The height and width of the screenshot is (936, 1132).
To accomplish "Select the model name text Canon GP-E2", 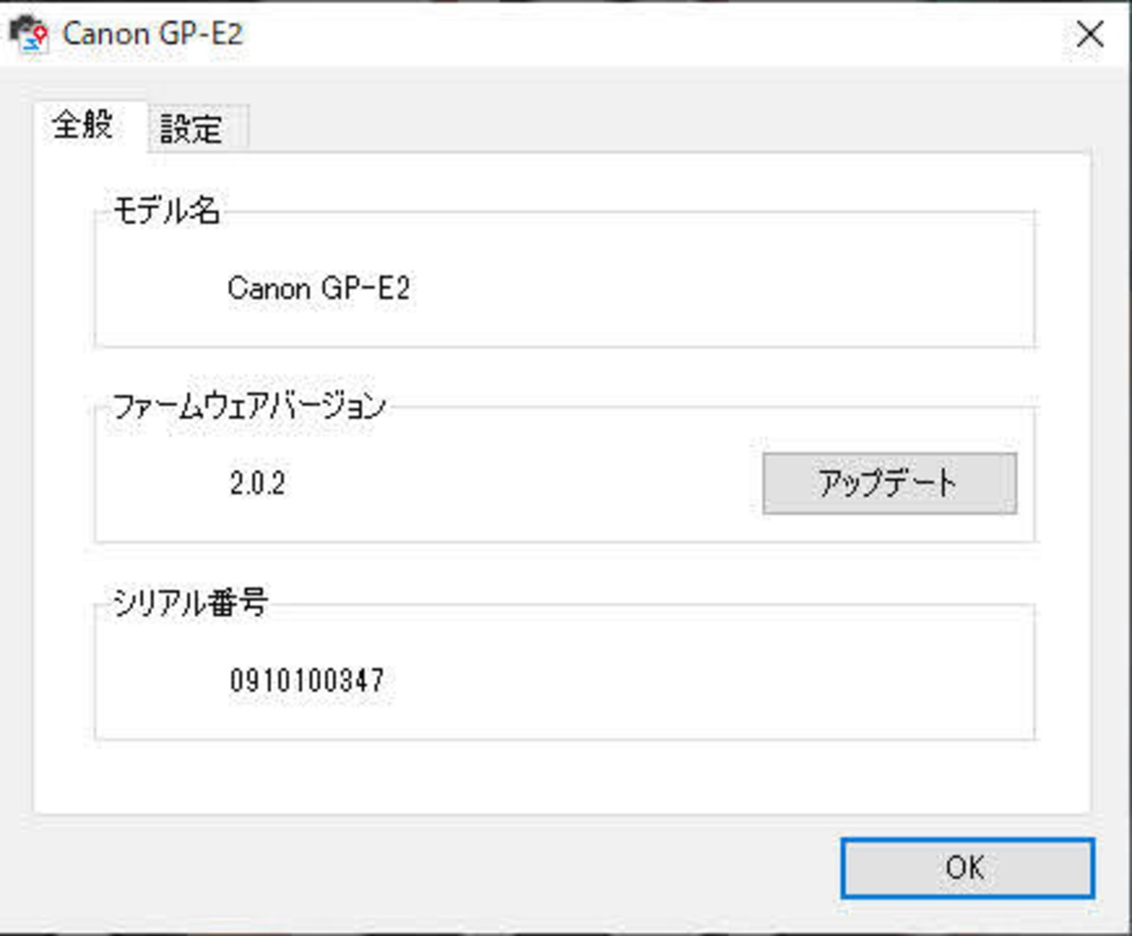I will pyautogui.click(x=318, y=288).
